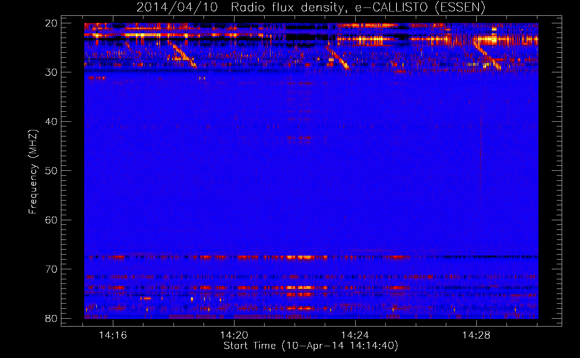This screenshot has height=358, width=580.
Task: Click the 40 frequency tick label
Action: pos(51,122)
